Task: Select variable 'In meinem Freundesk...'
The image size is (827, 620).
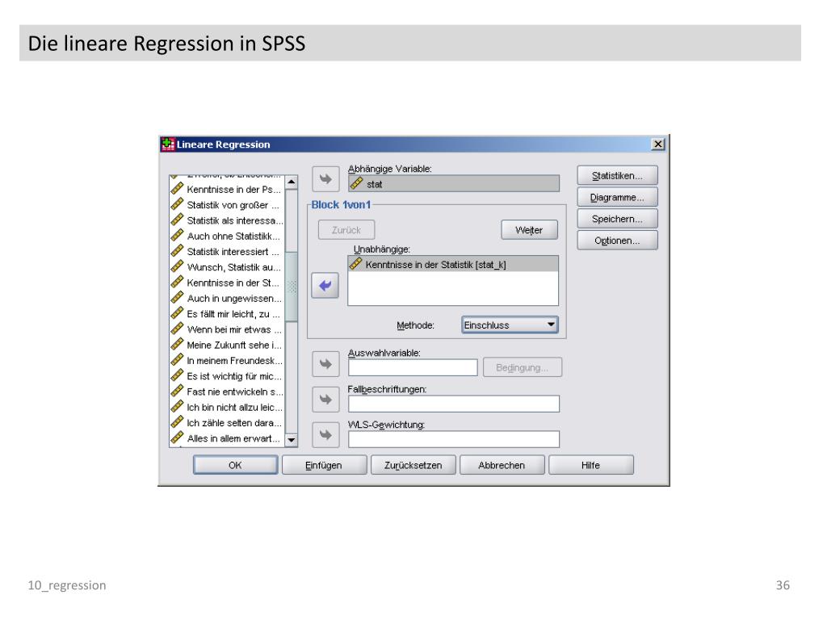Action: (x=227, y=360)
